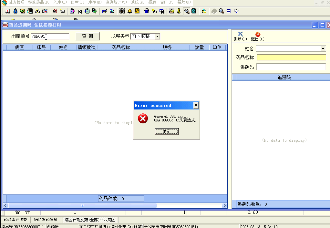Click the grid scrollbar left arrow
The height and width of the screenshot is (228, 330).
click(x=5, y=205)
